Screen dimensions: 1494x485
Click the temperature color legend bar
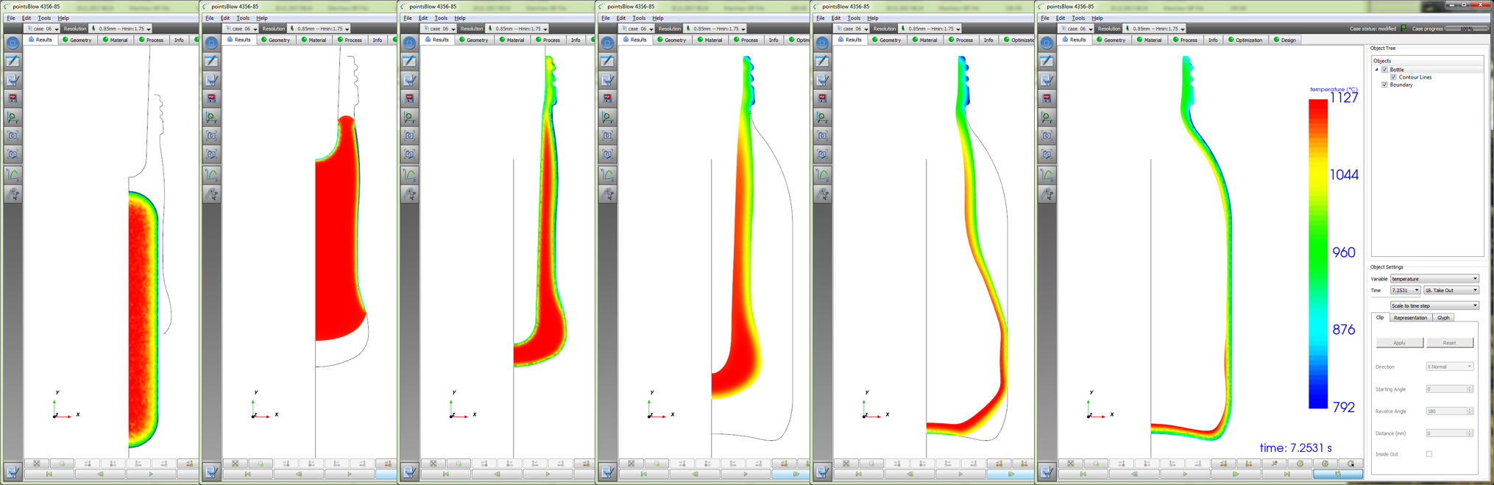pyautogui.click(x=1317, y=254)
